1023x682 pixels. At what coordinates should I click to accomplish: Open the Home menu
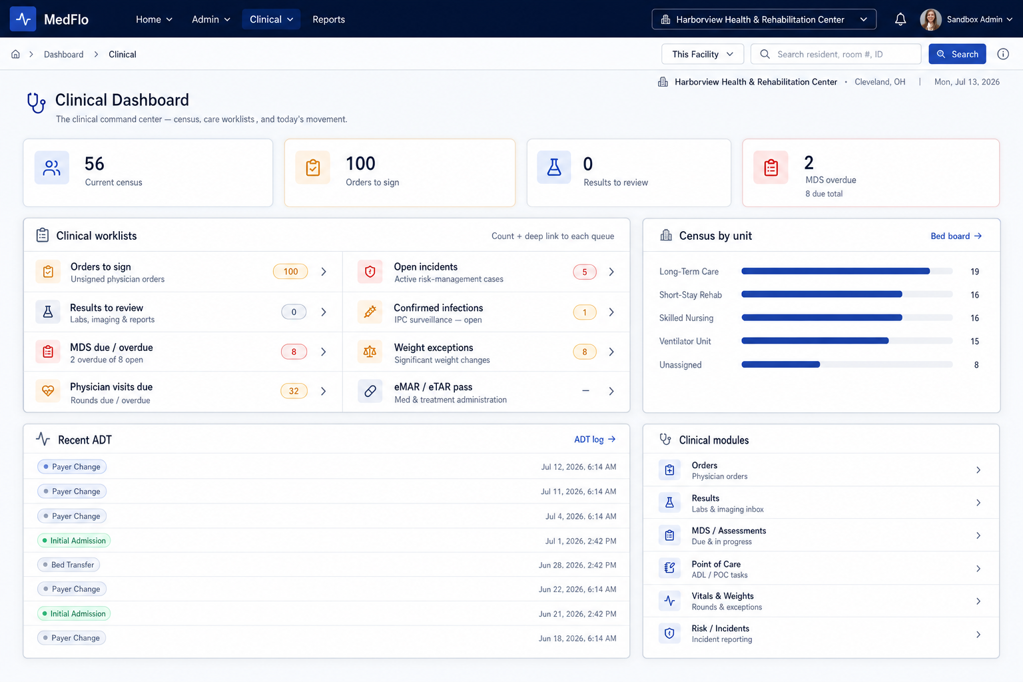(x=154, y=19)
